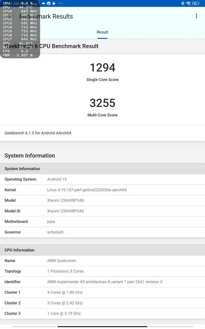Tap the Cluster 1 row label
This screenshot has height=329, width=205.
[x=12, y=292]
